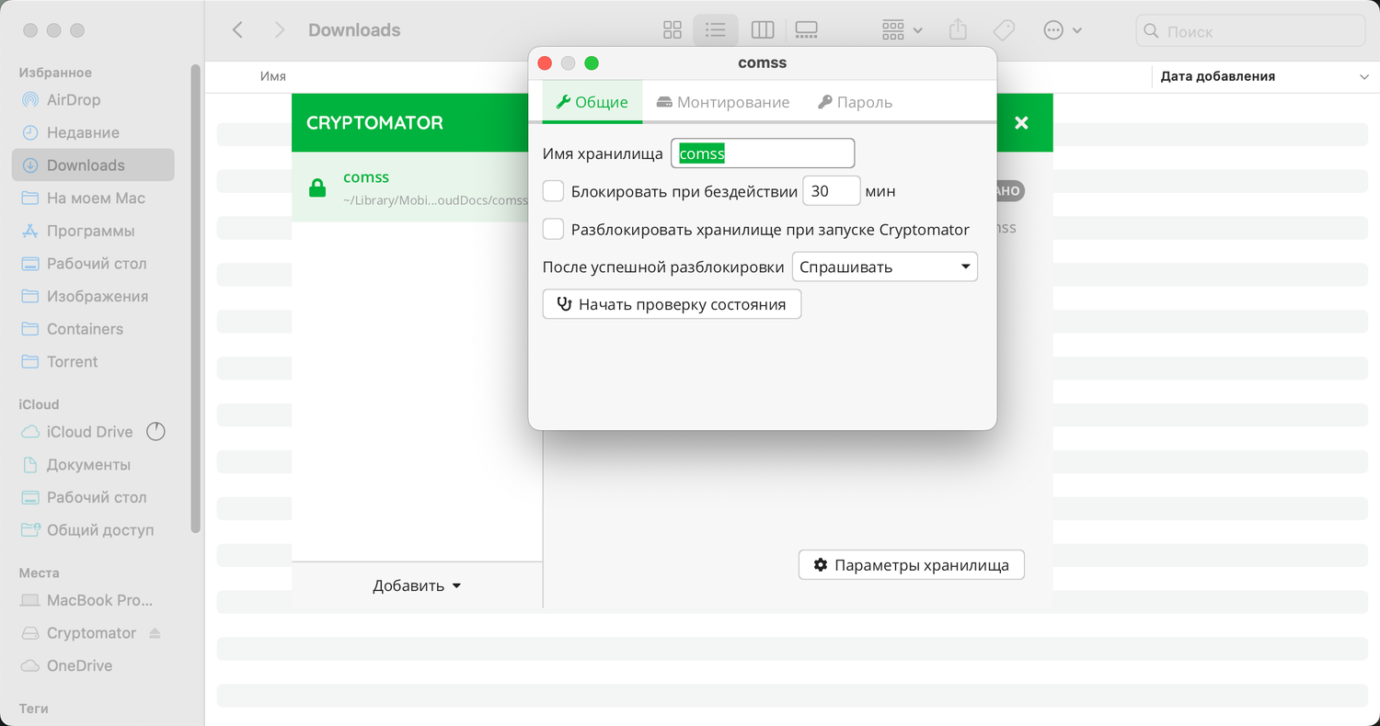The width and height of the screenshot is (1380, 726).
Task: Close Cryptomator with white X
Action: click(1021, 122)
